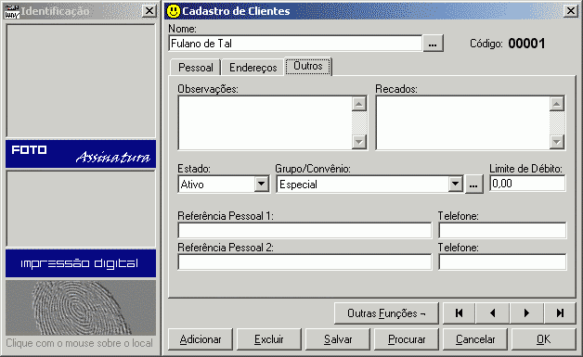The height and width of the screenshot is (357, 583).
Task: Click the Referência Pessoal 2 field
Action: (304, 262)
